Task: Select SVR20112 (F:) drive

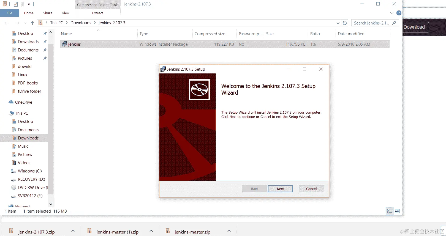Action: [x=30, y=196]
